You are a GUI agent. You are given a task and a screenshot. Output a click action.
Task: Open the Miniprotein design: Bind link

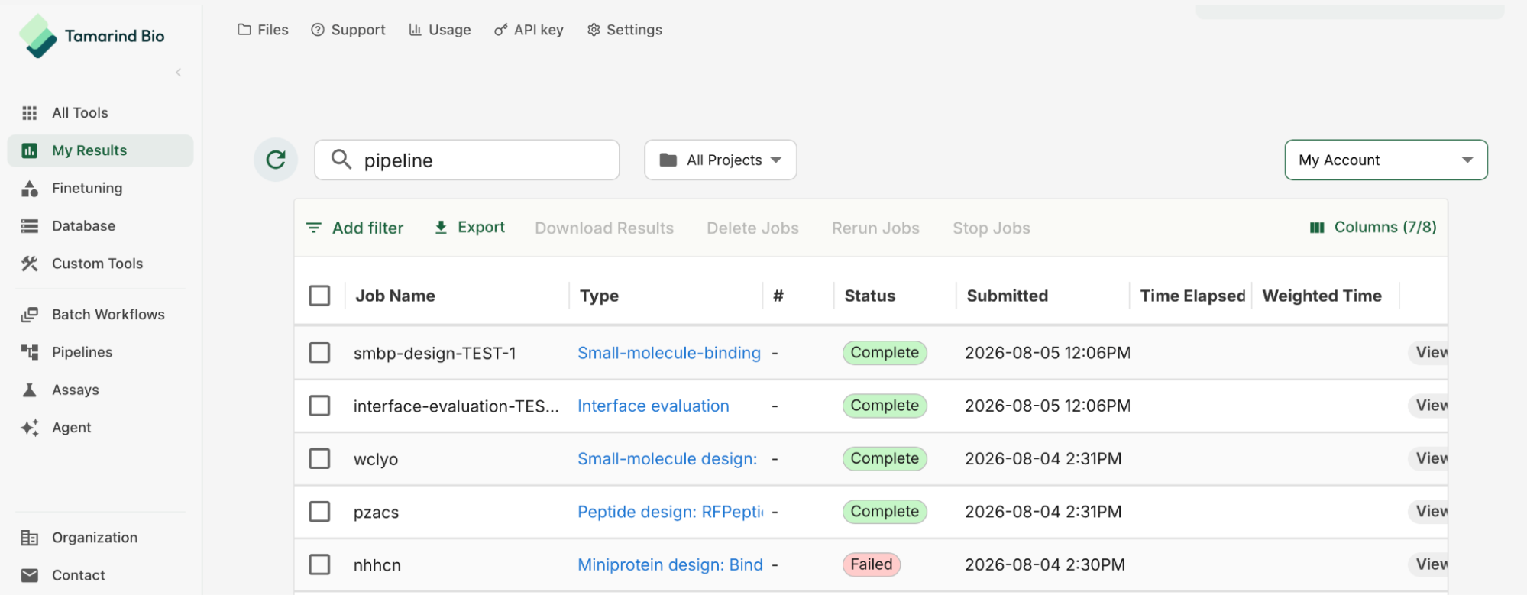pyautogui.click(x=670, y=564)
